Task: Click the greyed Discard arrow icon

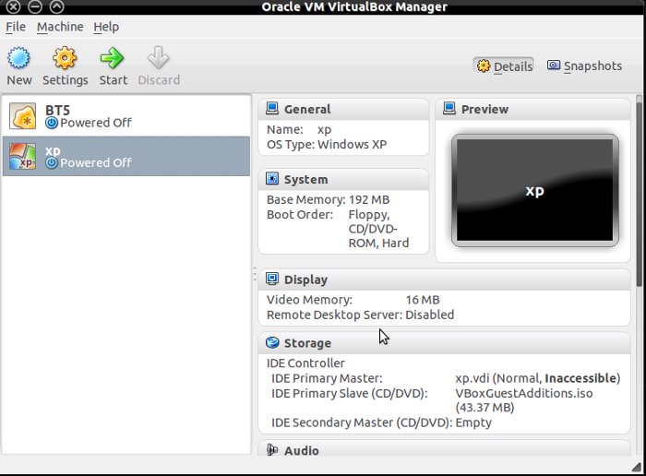Action: pos(159,57)
